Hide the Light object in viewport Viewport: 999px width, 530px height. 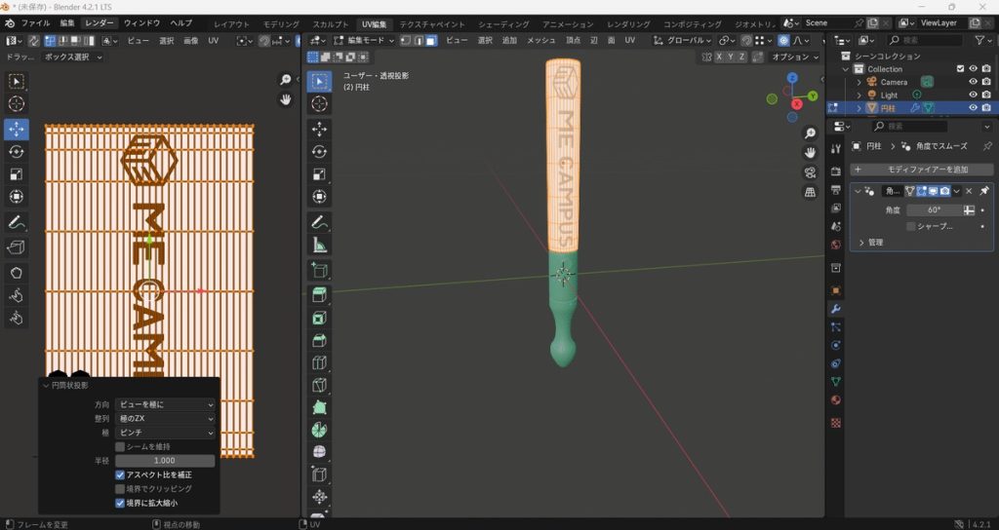(973, 95)
